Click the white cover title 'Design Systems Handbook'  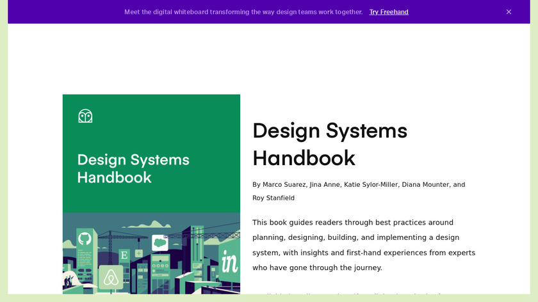133,168
